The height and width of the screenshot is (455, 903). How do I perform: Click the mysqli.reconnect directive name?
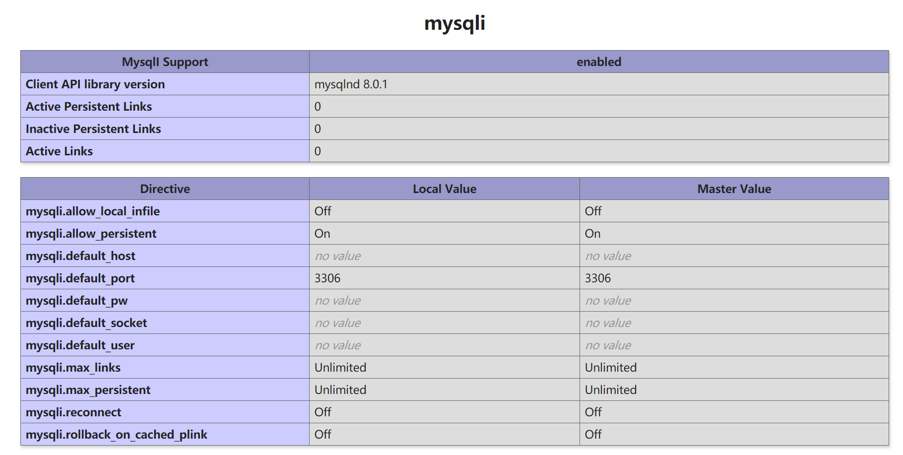[x=73, y=412]
